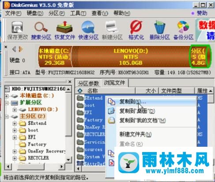The height and width of the screenshot is (182, 215).
Task: Close the disk map panel with X
Action: pos(6,47)
